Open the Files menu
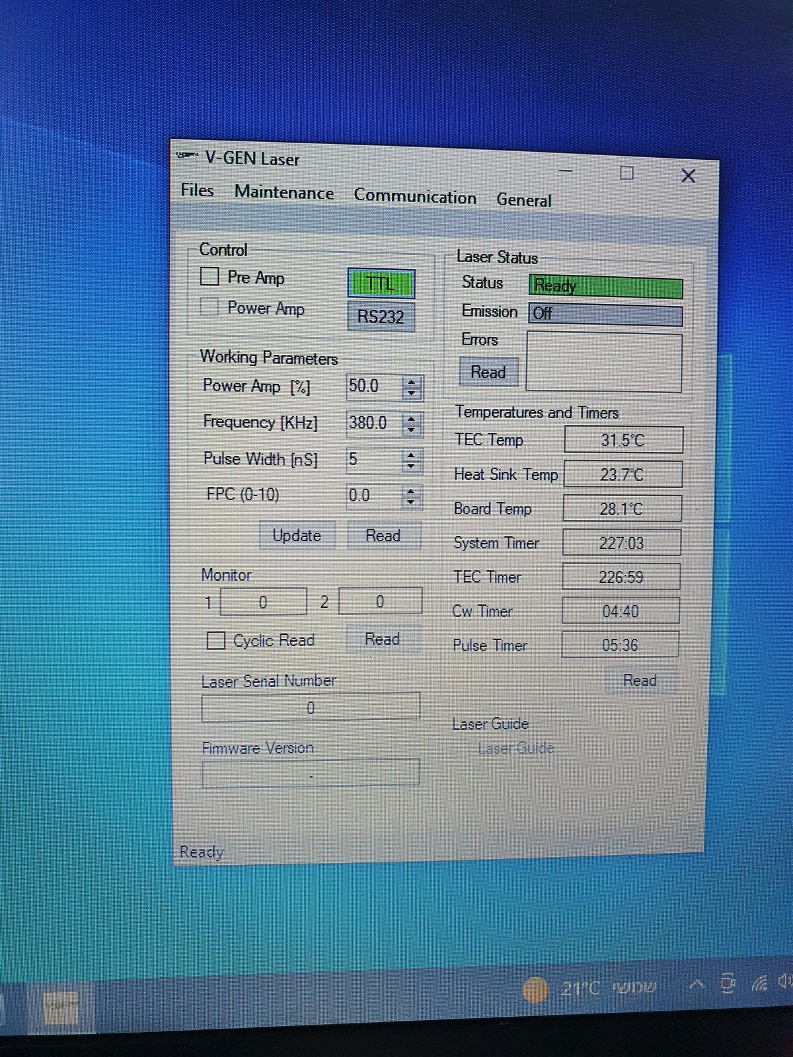The image size is (793, 1057). tap(197, 190)
